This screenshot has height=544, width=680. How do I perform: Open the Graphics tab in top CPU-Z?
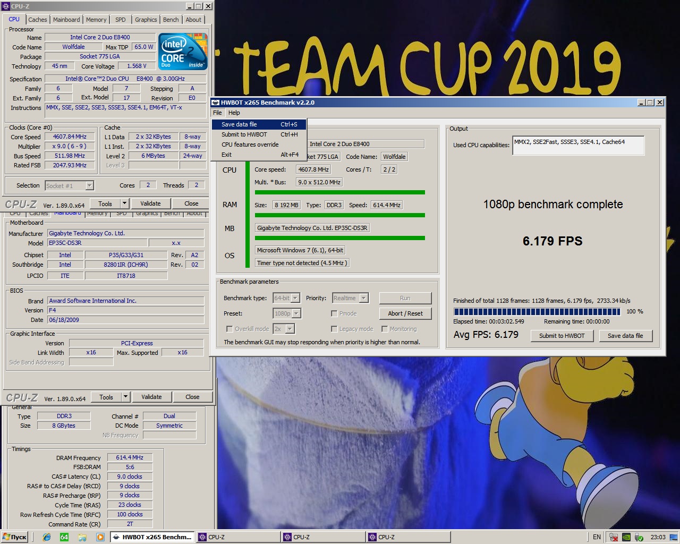pyautogui.click(x=146, y=20)
